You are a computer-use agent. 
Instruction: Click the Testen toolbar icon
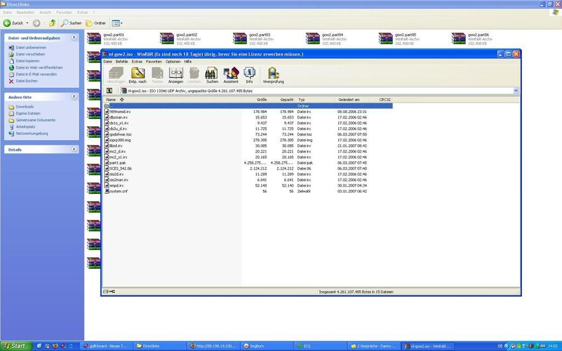[158, 75]
